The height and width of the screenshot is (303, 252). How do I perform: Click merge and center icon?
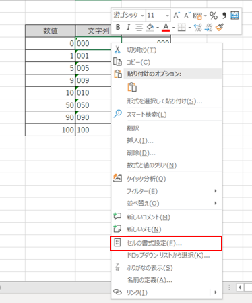(x=234, y=16)
